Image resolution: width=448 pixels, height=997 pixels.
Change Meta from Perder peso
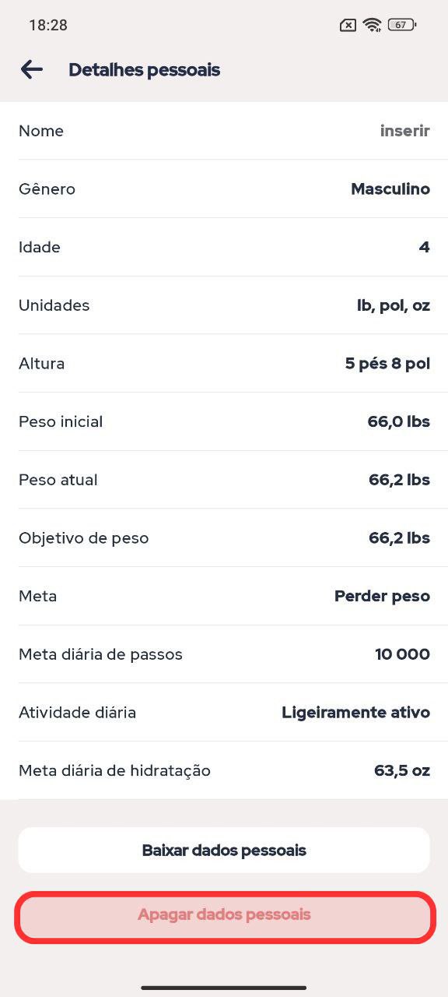tap(224, 596)
